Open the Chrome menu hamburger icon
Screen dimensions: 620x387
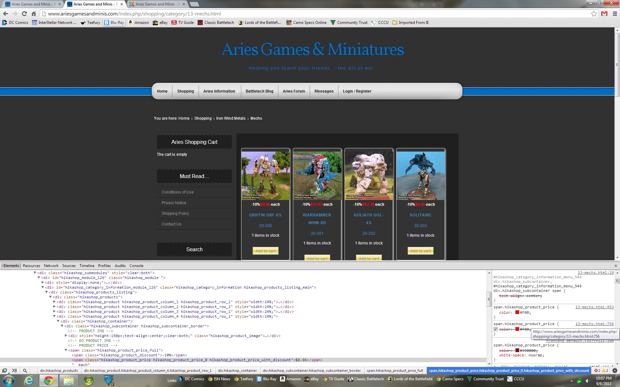click(615, 14)
